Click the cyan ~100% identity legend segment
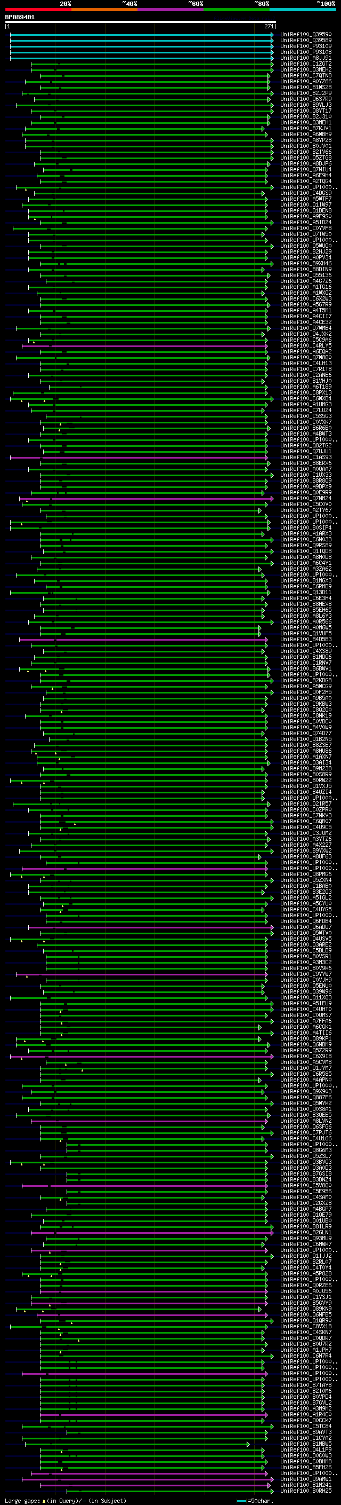Image resolution: width=341 pixels, height=1505 pixels. (x=303, y=10)
